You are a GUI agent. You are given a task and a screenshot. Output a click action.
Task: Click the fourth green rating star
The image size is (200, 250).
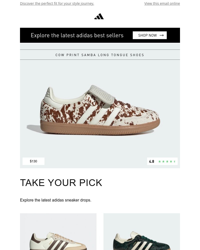click(x=171, y=161)
